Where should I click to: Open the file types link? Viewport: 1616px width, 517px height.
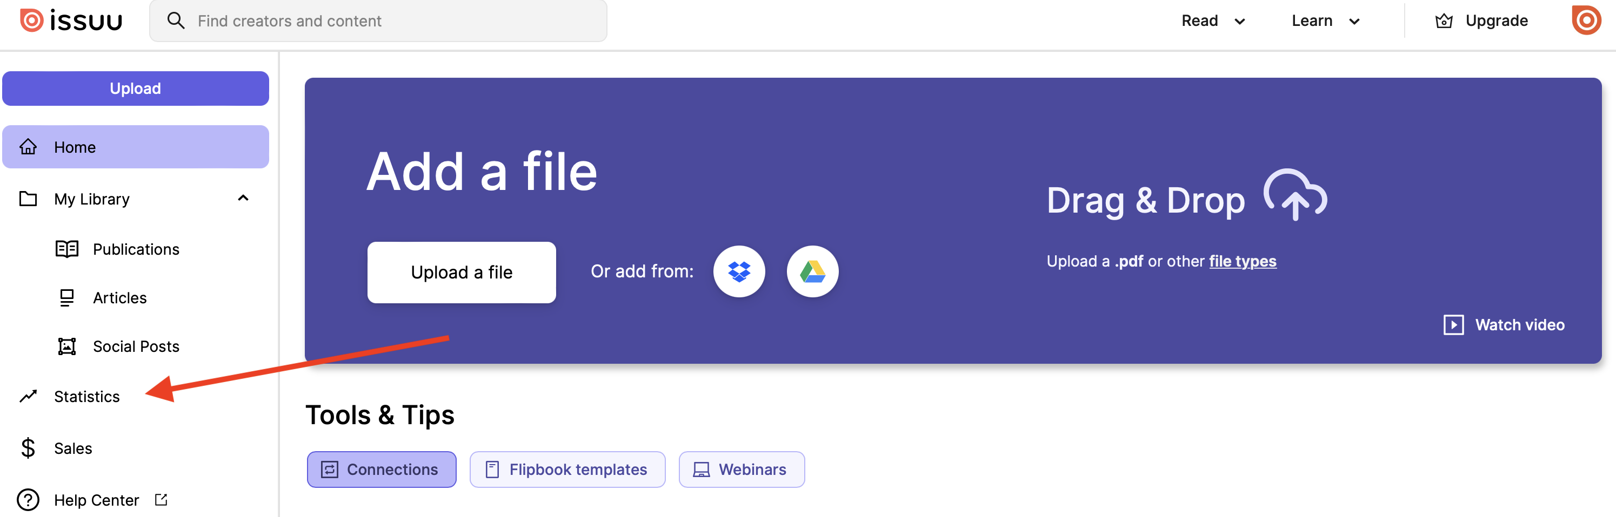tap(1242, 261)
